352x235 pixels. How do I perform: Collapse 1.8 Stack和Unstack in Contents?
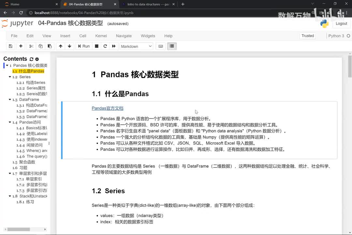pos(10,196)
